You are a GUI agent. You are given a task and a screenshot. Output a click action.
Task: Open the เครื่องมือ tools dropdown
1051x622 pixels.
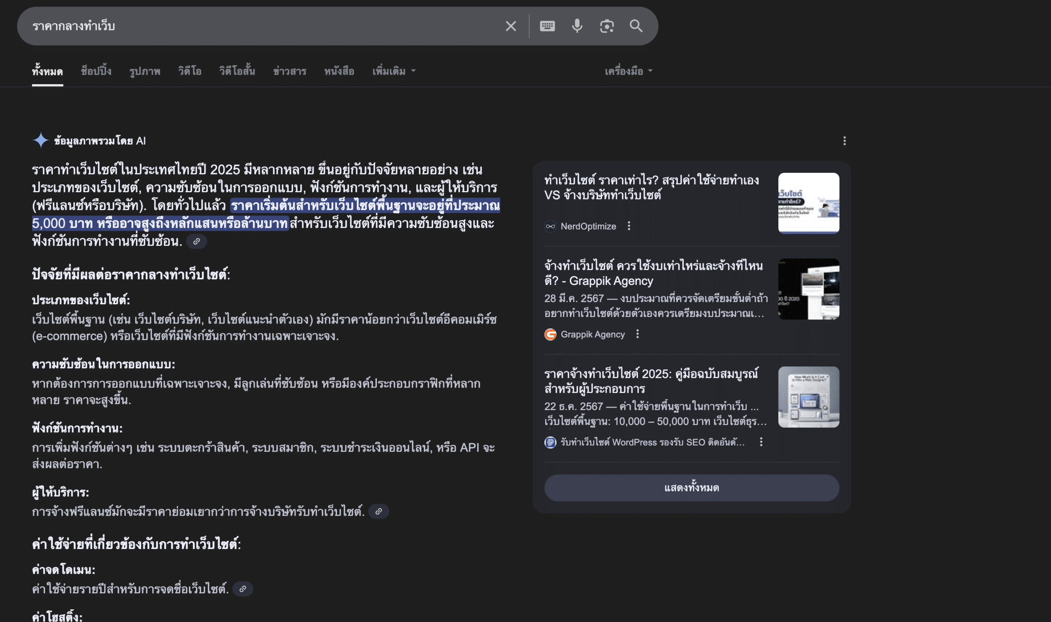tap(628, 71)
